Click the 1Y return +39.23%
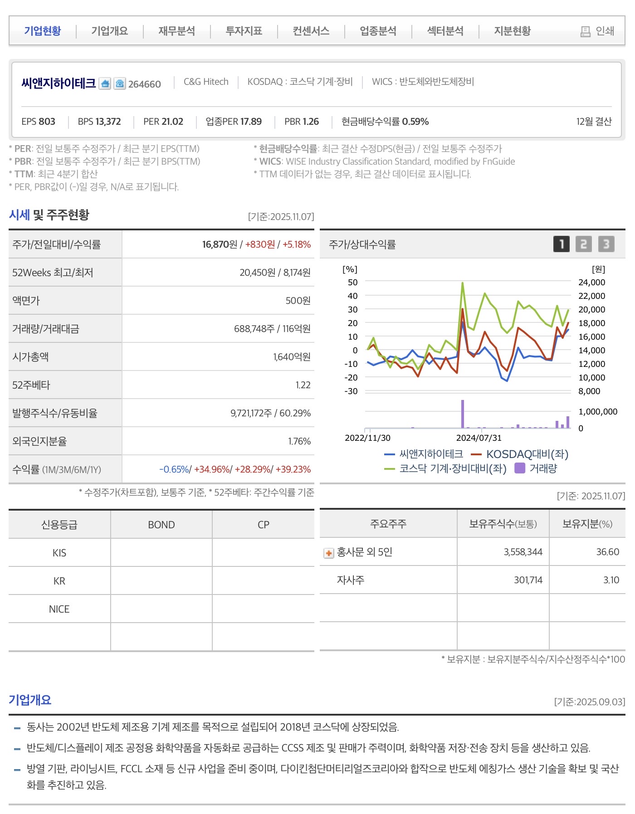 pos(293,469)
